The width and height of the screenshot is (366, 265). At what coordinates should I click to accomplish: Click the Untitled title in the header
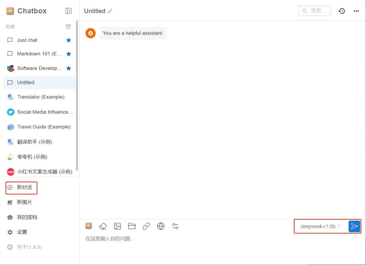click(95, 11)
